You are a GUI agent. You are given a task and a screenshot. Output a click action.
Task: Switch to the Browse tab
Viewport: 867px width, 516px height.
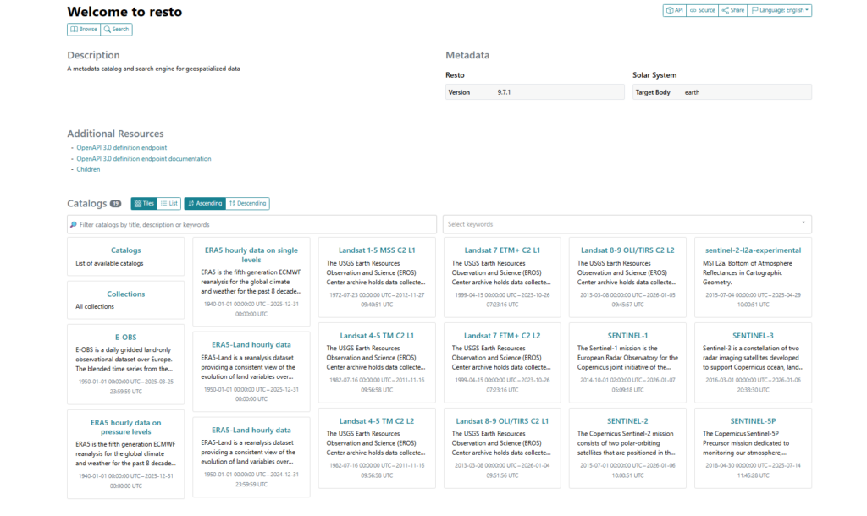[x=83, y=29]
